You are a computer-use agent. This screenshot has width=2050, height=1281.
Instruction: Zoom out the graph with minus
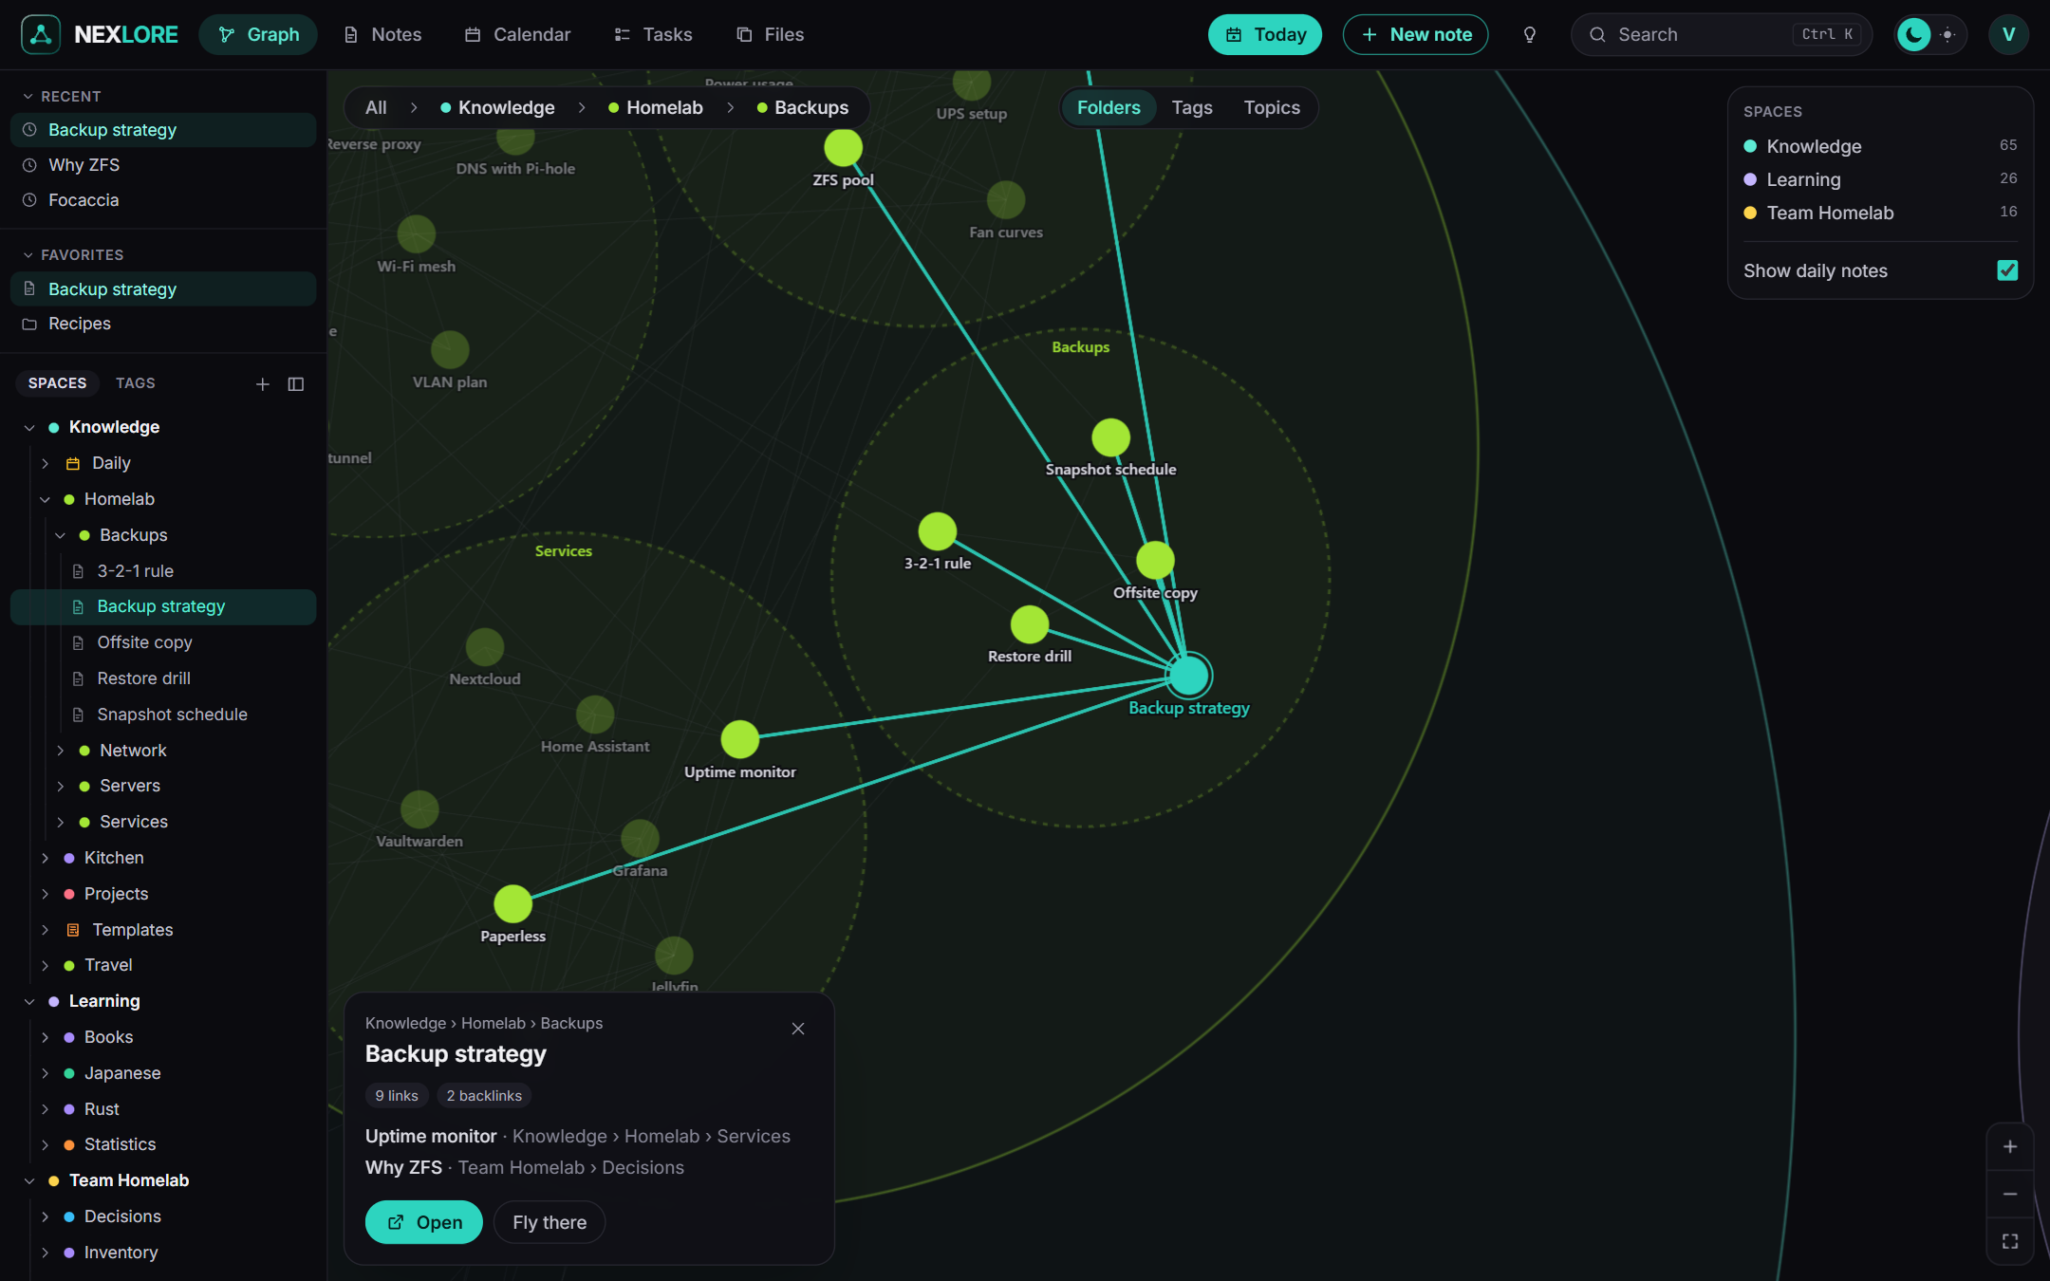click(2009, 1194)
